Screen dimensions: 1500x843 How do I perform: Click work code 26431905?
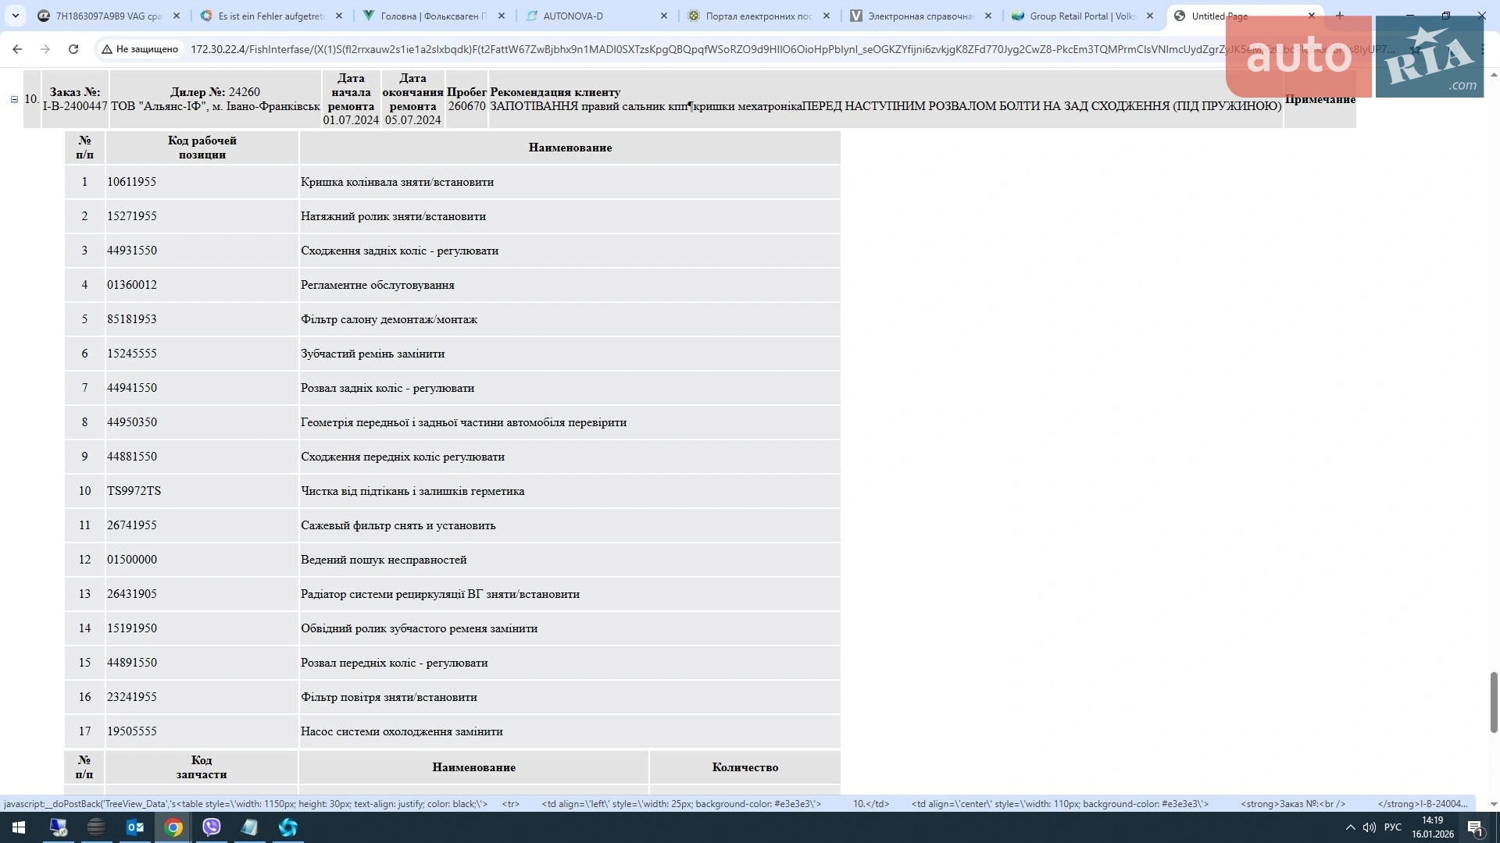[131, 594]
